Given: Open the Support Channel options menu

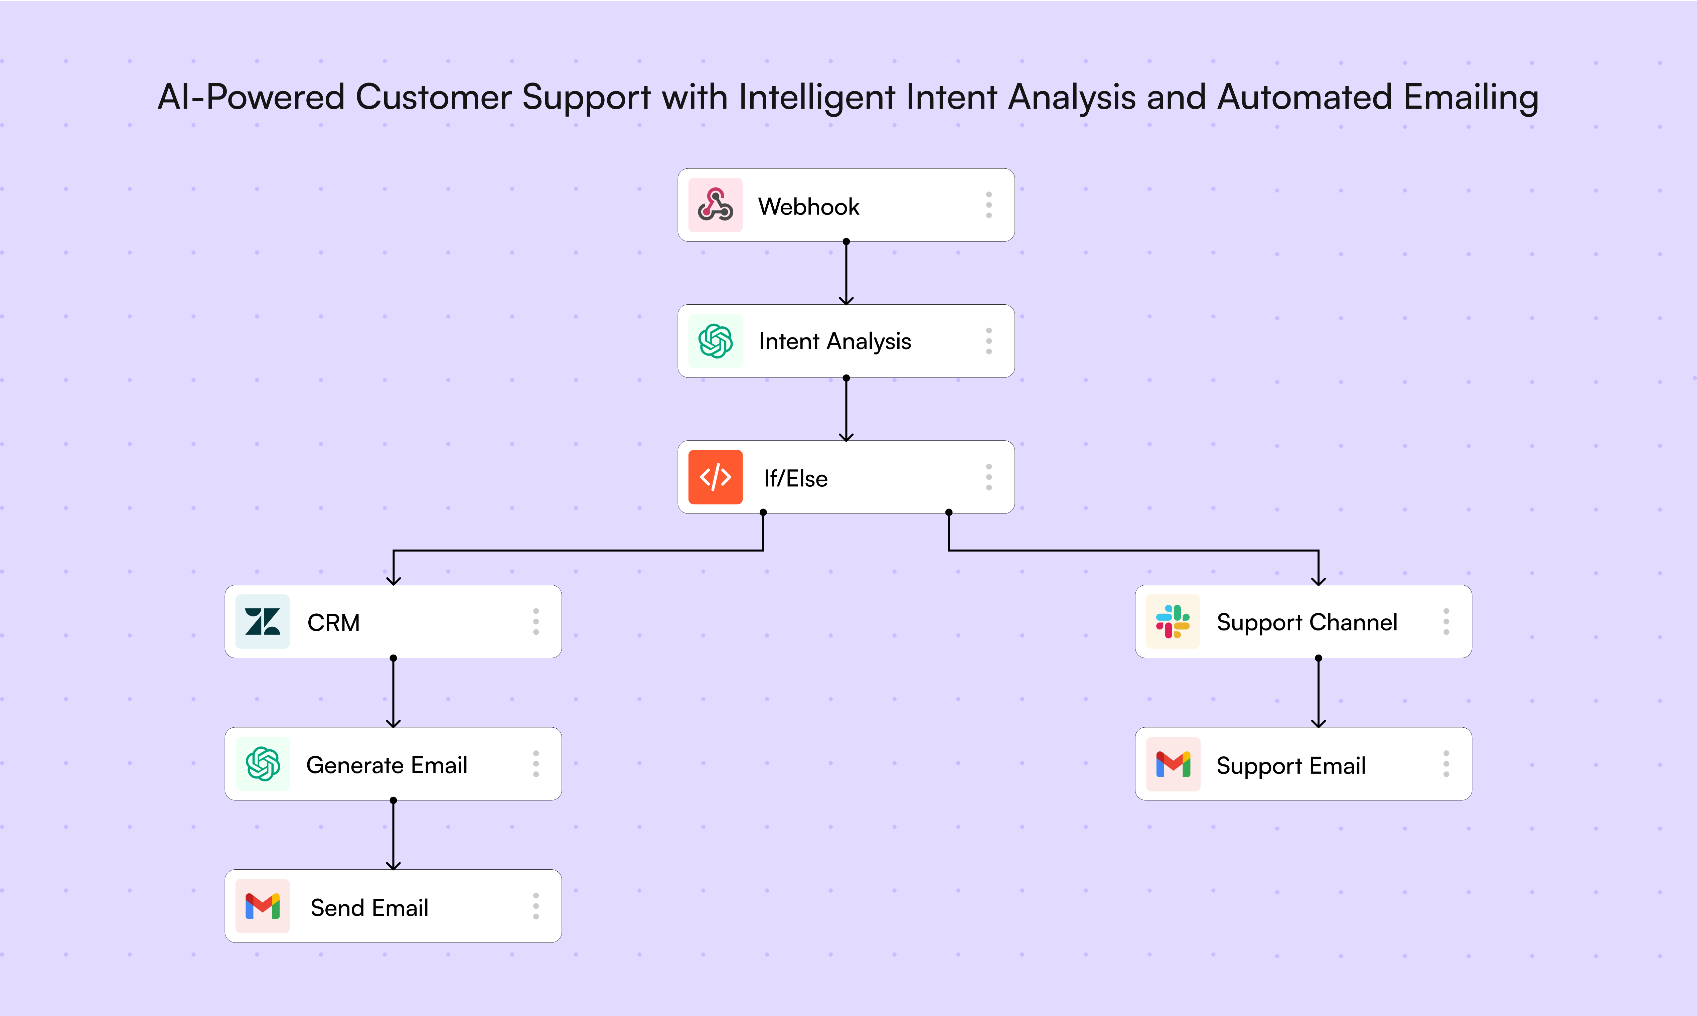Looking at the screenshot, I should pyautogui.click(x=1446, y=622).
